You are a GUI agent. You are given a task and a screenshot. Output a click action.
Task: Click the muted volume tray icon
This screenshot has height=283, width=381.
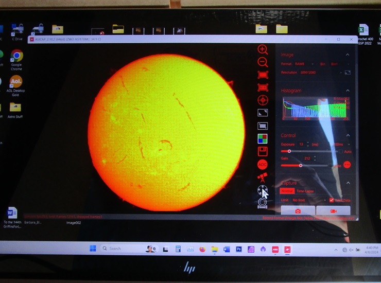(351, 250)
